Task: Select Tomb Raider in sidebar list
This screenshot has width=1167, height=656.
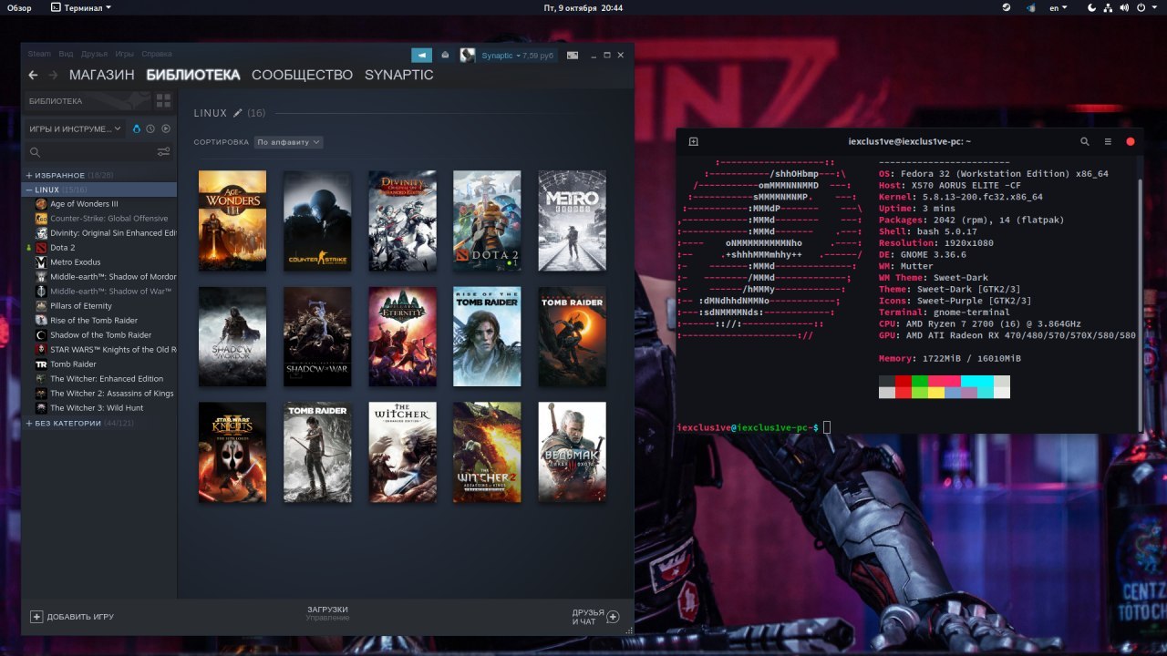Action: pyautogui.click(x=73, y=364)
